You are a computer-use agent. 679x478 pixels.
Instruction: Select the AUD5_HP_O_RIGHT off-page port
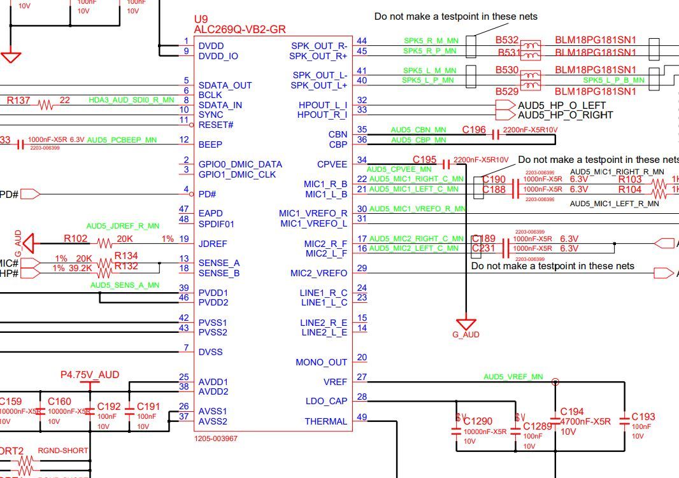pyautogui.click(x=504, y=115)
